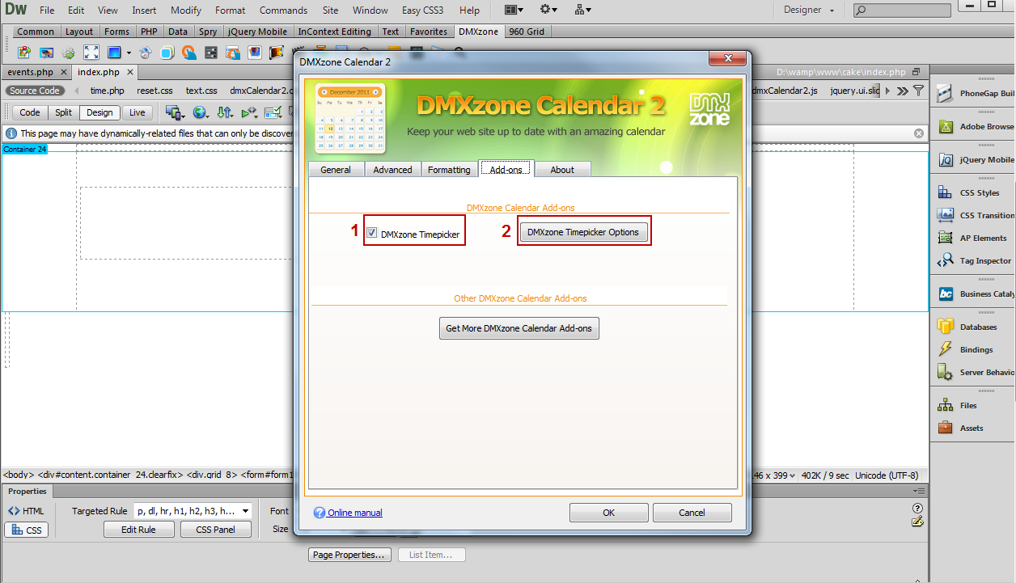Click the orange touch-hand icon in insert bar

(189, 53)
